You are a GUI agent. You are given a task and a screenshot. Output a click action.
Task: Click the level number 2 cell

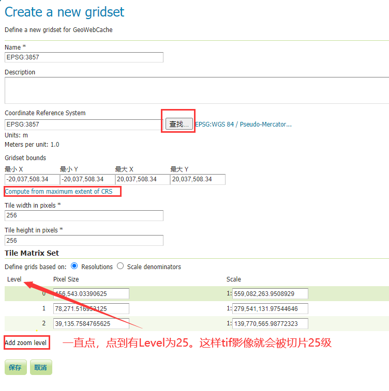point(44,323)
